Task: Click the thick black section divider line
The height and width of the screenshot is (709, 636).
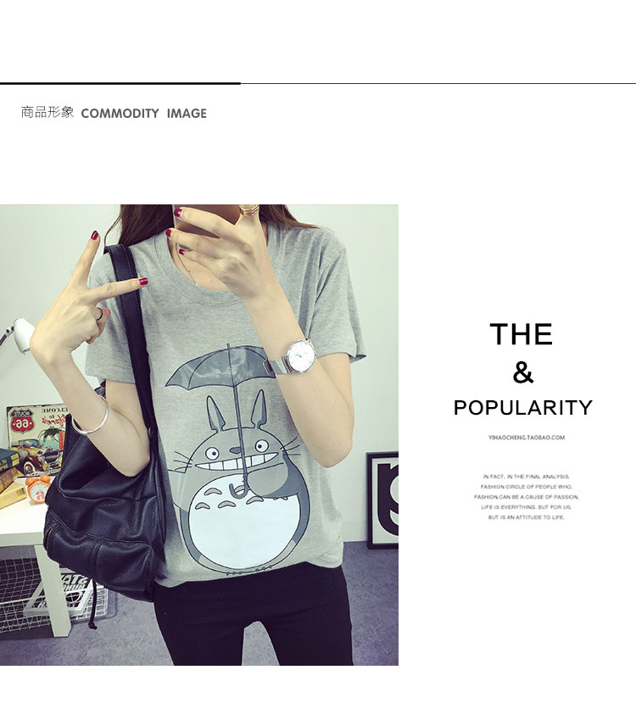Action: tap(120, 83)
